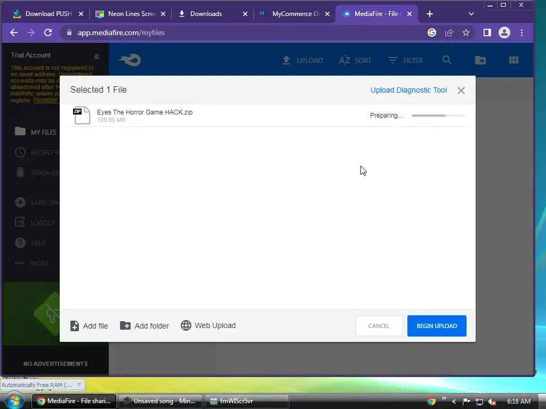
Task: Click EARN SPACE in sidebar
Action: coord(37,202)
